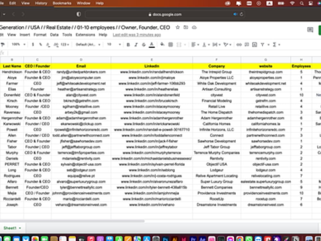Open the Bookmarks menu in menu bar
The height and width of the screenshot is (241, 321).
tap(62, 3)
